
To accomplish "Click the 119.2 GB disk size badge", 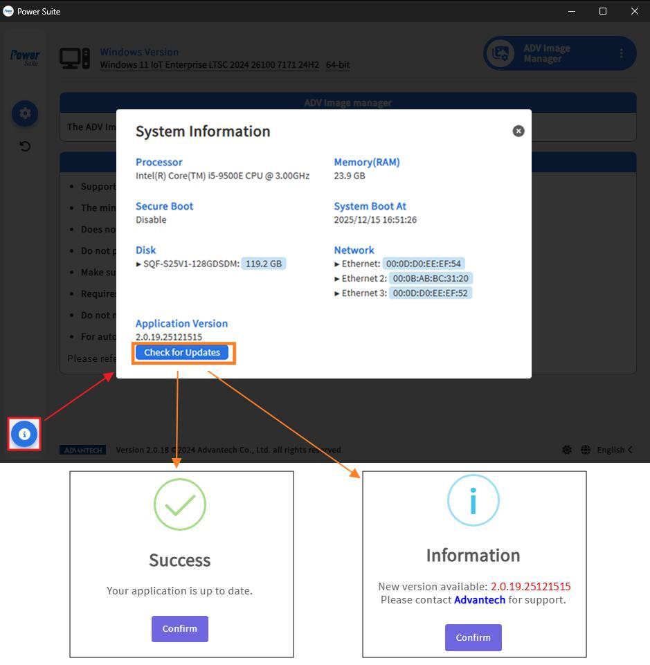I will 264,264.
